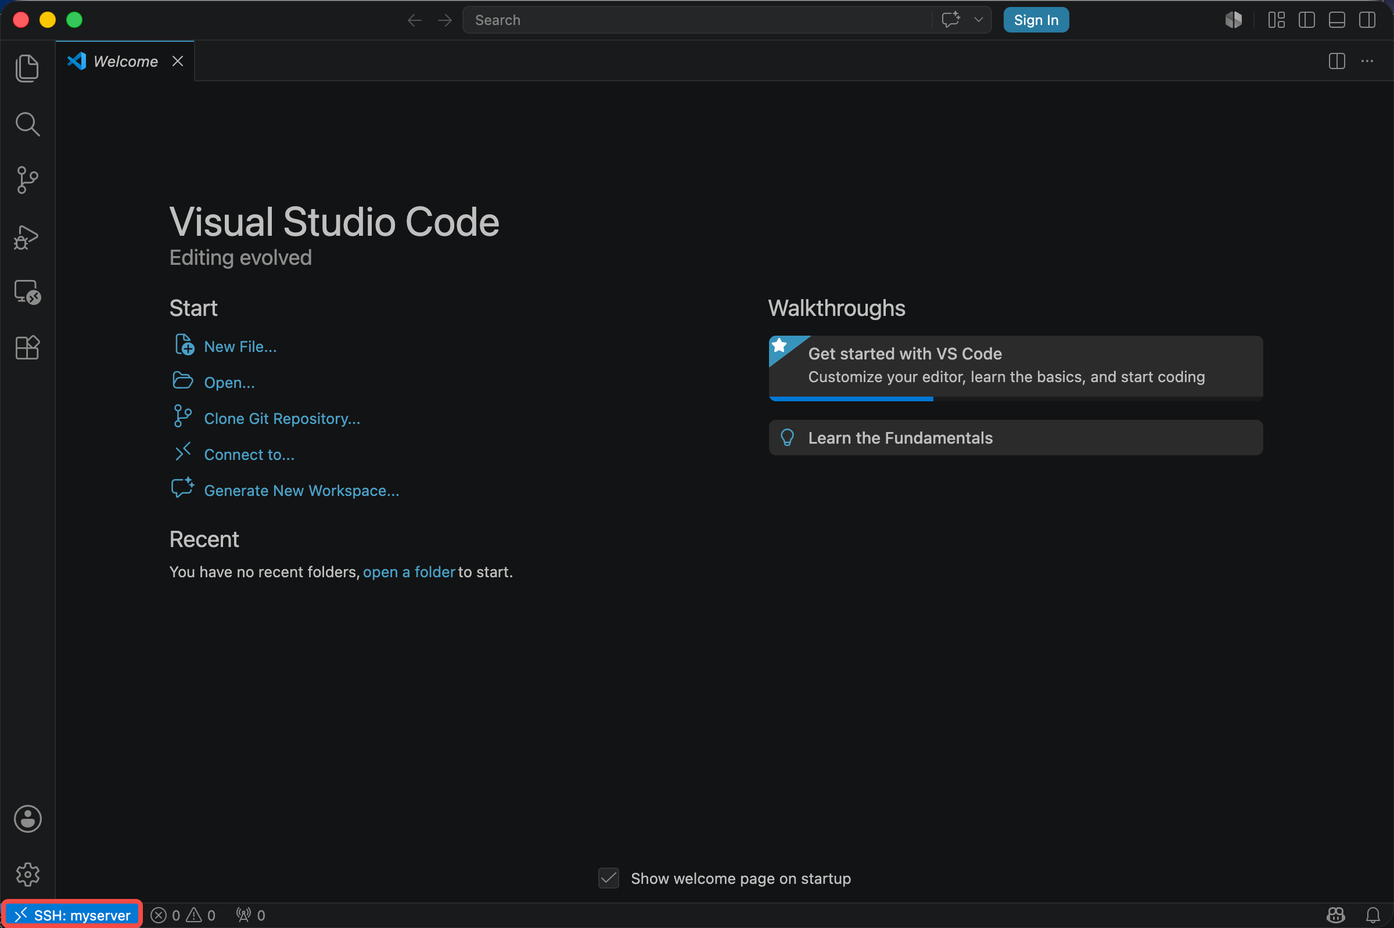Screen dimensions: 1394x928
Task: Toggle the primary side bar visibility
Action: coord(1306,20)
